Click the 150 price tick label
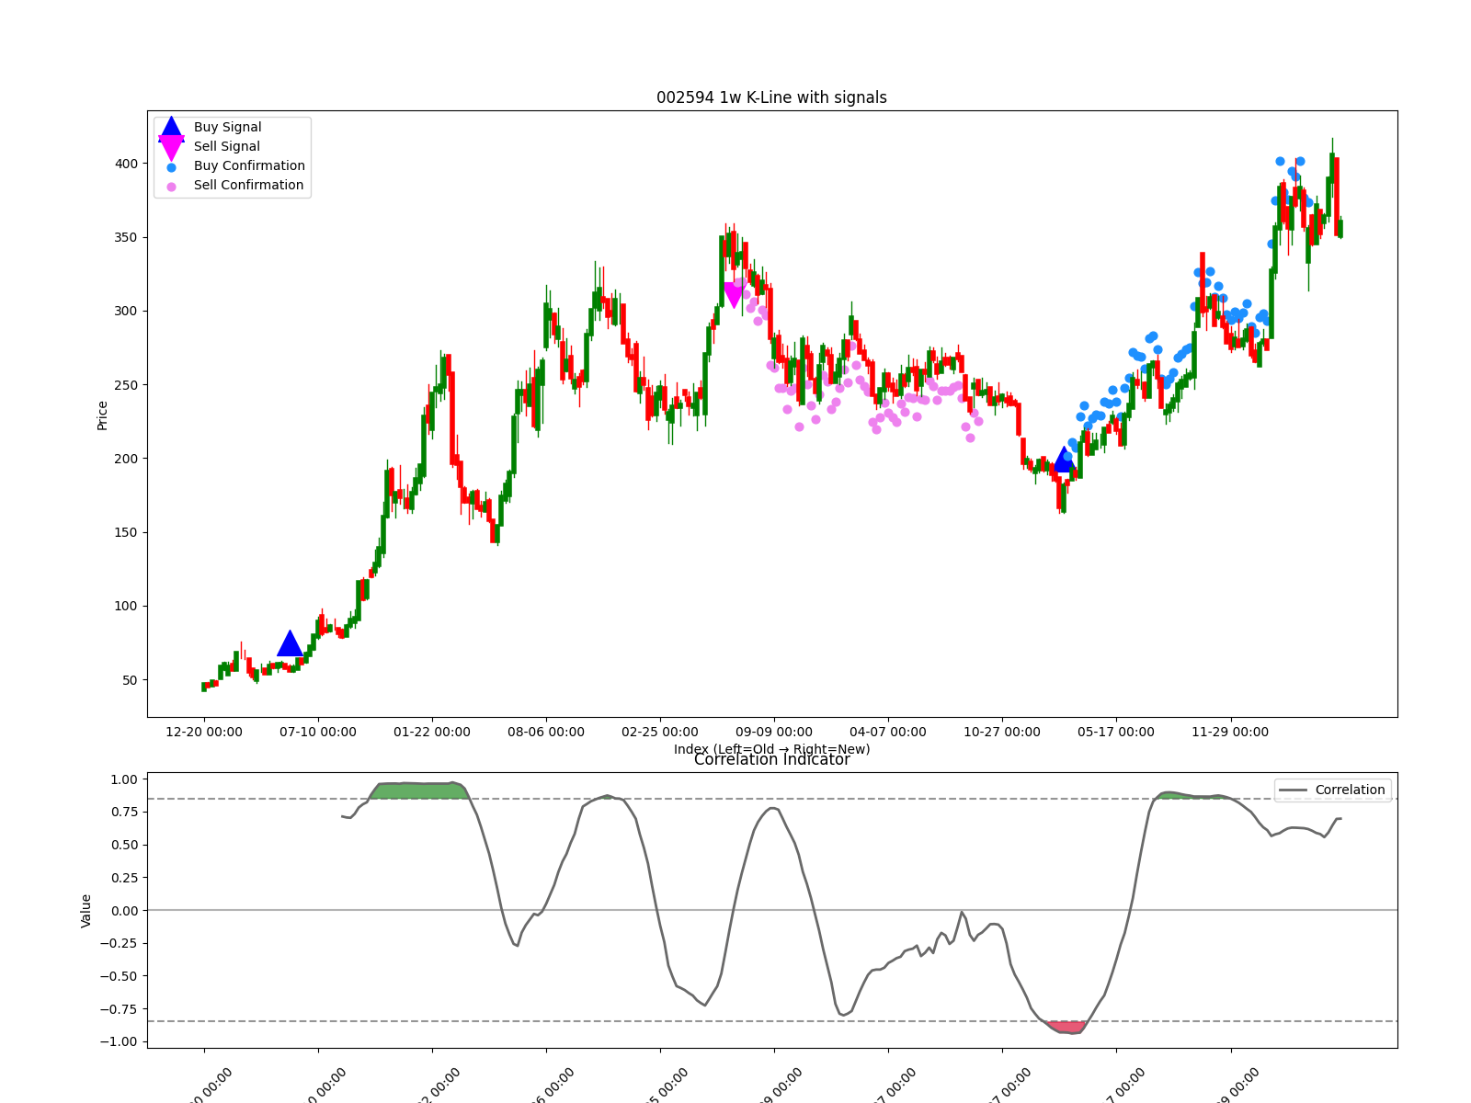 tap(126, 532)
